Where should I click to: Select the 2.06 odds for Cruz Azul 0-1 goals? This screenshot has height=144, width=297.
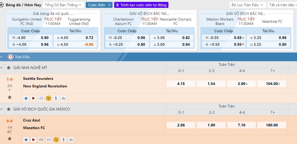coord(181,125)
